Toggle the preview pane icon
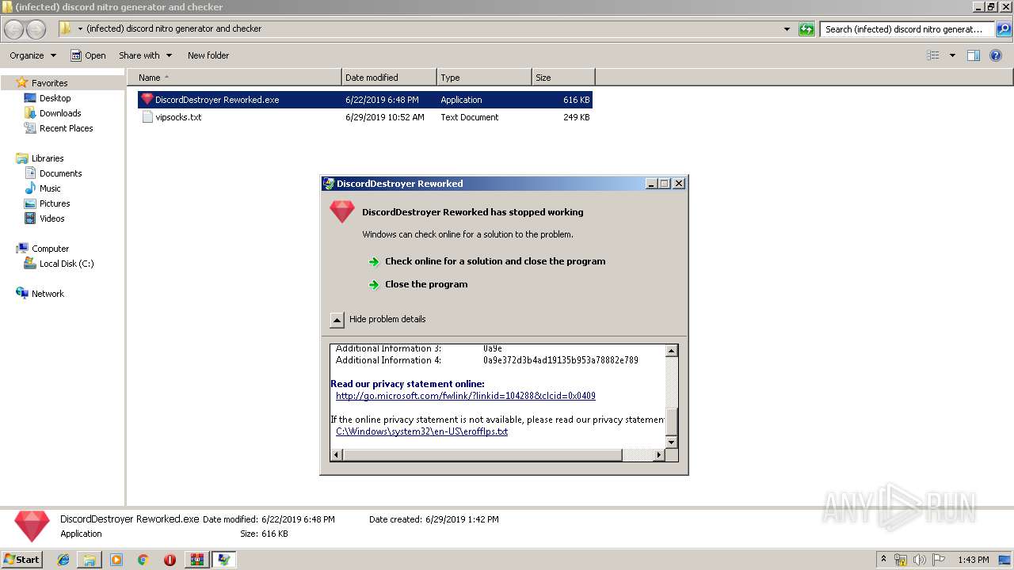1014x570 pixels. point(974,55)
